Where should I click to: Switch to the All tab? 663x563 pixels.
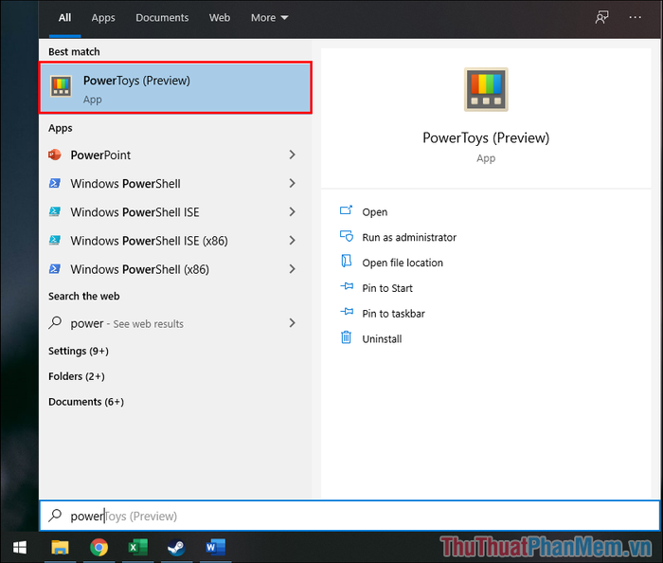[x=64, y=18]
